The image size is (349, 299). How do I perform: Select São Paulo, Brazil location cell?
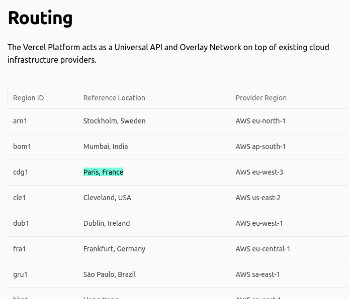tap(110, 274)
